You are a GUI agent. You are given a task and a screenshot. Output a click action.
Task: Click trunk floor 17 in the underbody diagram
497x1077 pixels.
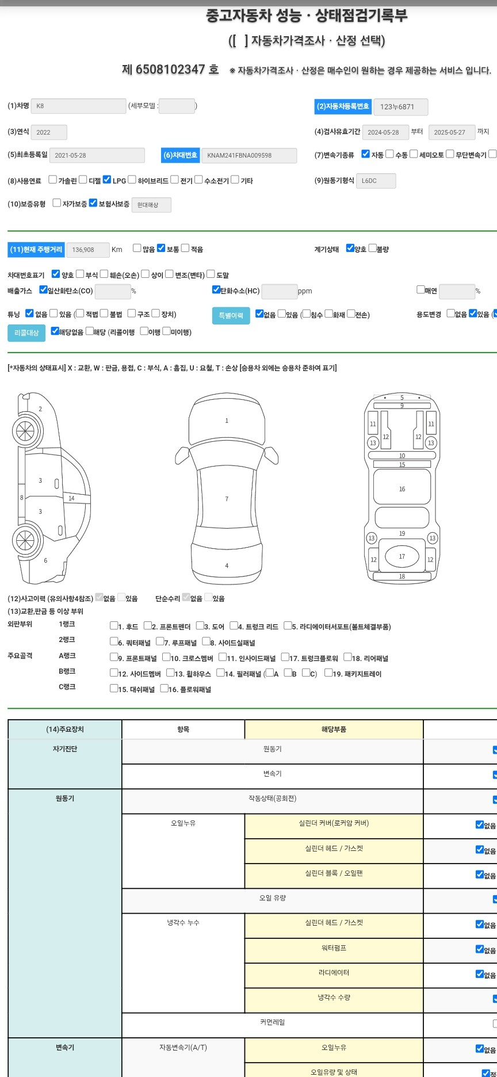[402, 556]
